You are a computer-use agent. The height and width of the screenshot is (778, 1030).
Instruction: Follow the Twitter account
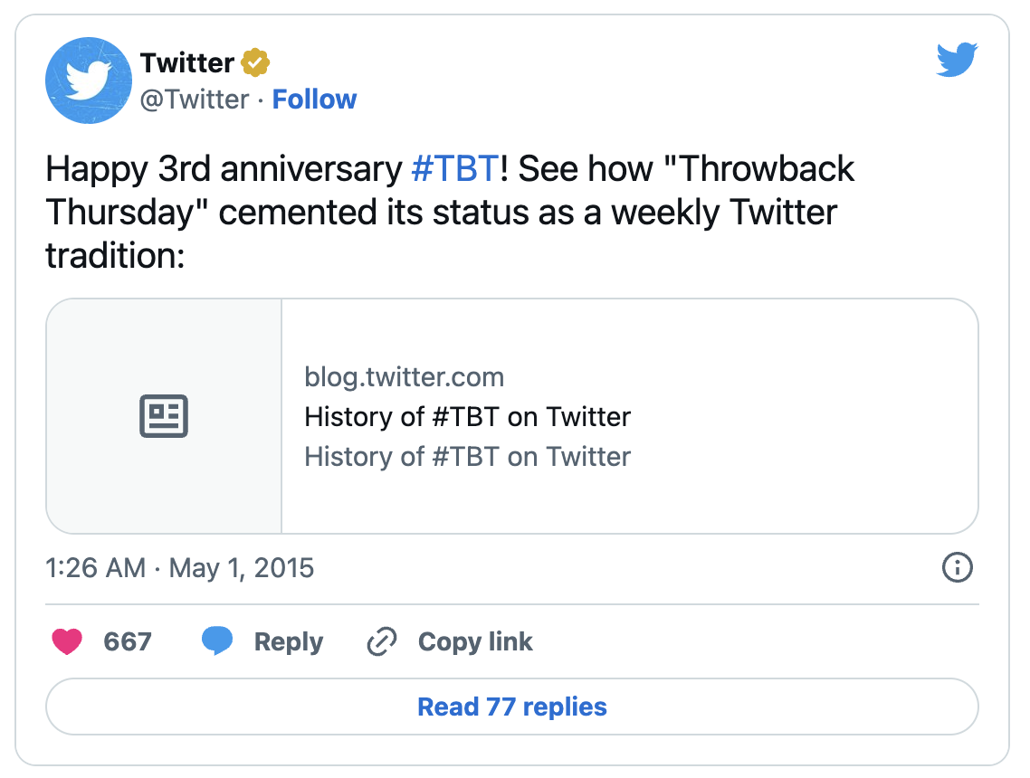(314, 100)
